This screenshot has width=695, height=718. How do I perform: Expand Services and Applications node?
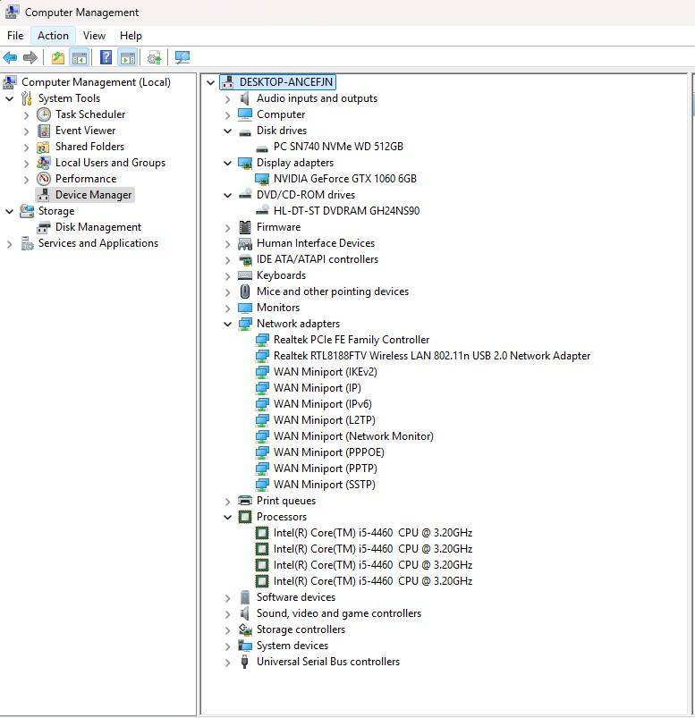(x=10, y=243)
